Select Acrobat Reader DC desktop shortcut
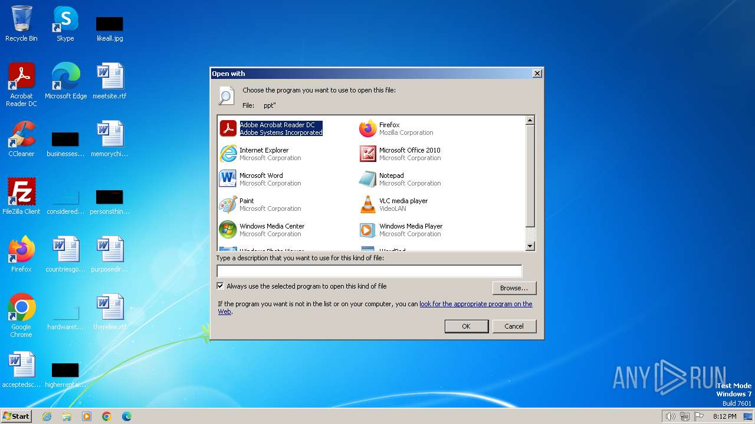Viewport: 755px width, 424px height. click(21, 85)
